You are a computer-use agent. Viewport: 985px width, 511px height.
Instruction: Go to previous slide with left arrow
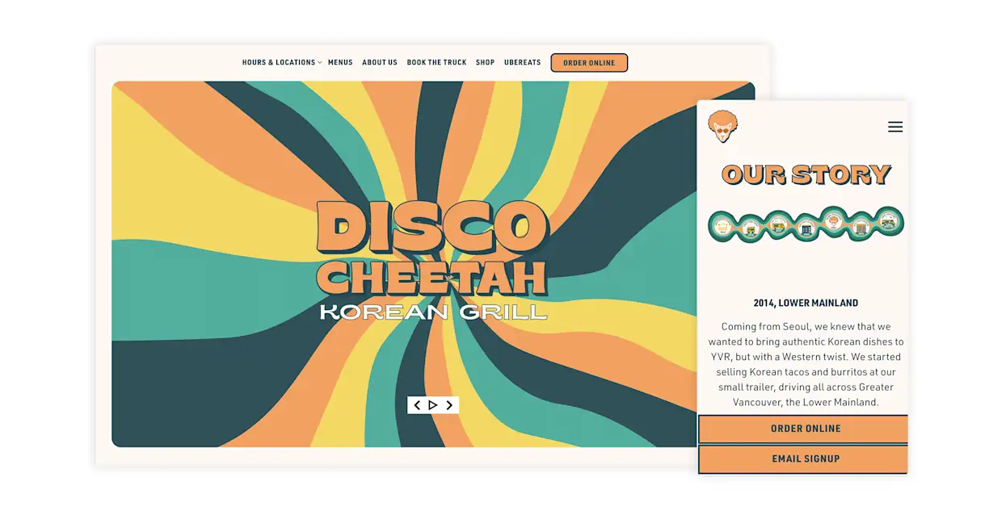(417, 405)
